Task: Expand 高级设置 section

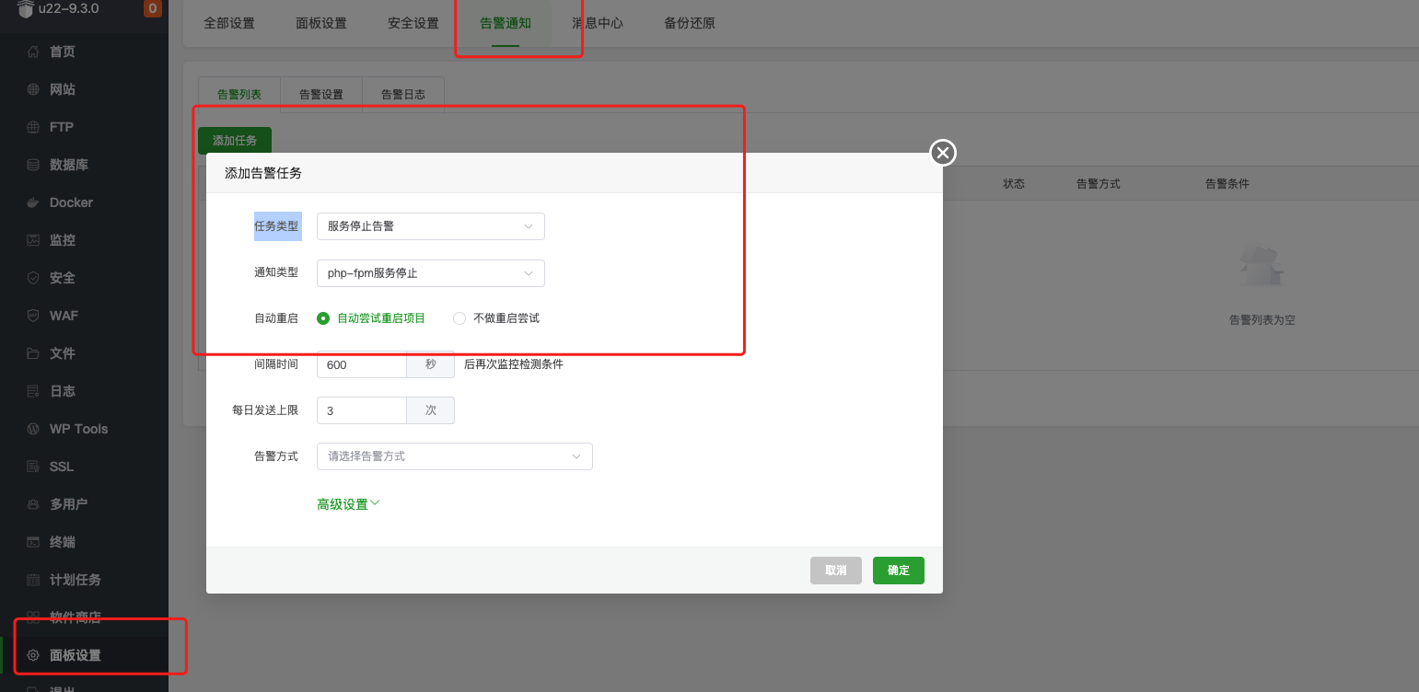Action: (x=348, y=504)
